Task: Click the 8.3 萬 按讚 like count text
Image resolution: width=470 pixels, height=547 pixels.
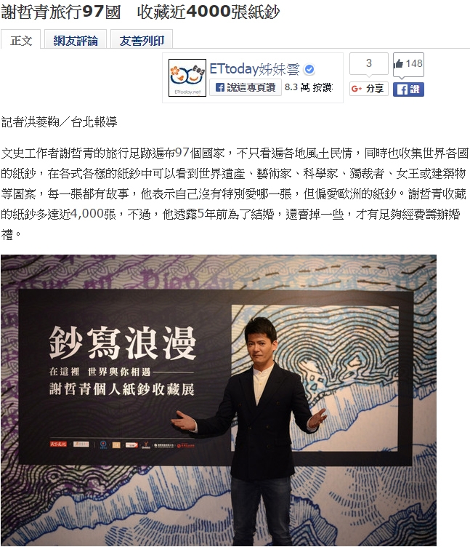Action: click(309, 87)
